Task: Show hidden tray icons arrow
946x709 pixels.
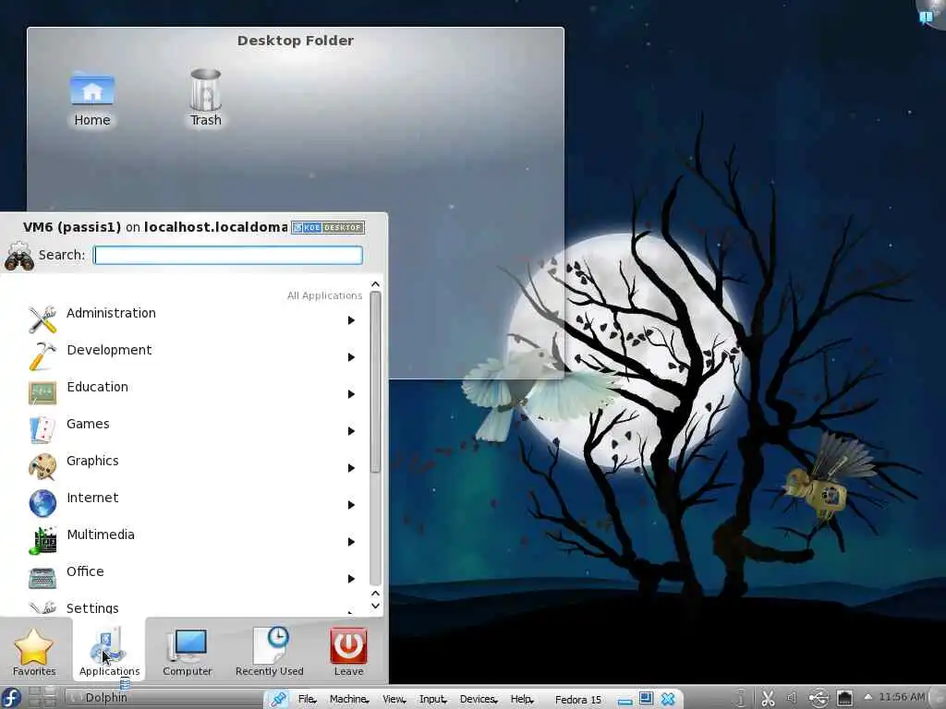Action: (868, 697)
